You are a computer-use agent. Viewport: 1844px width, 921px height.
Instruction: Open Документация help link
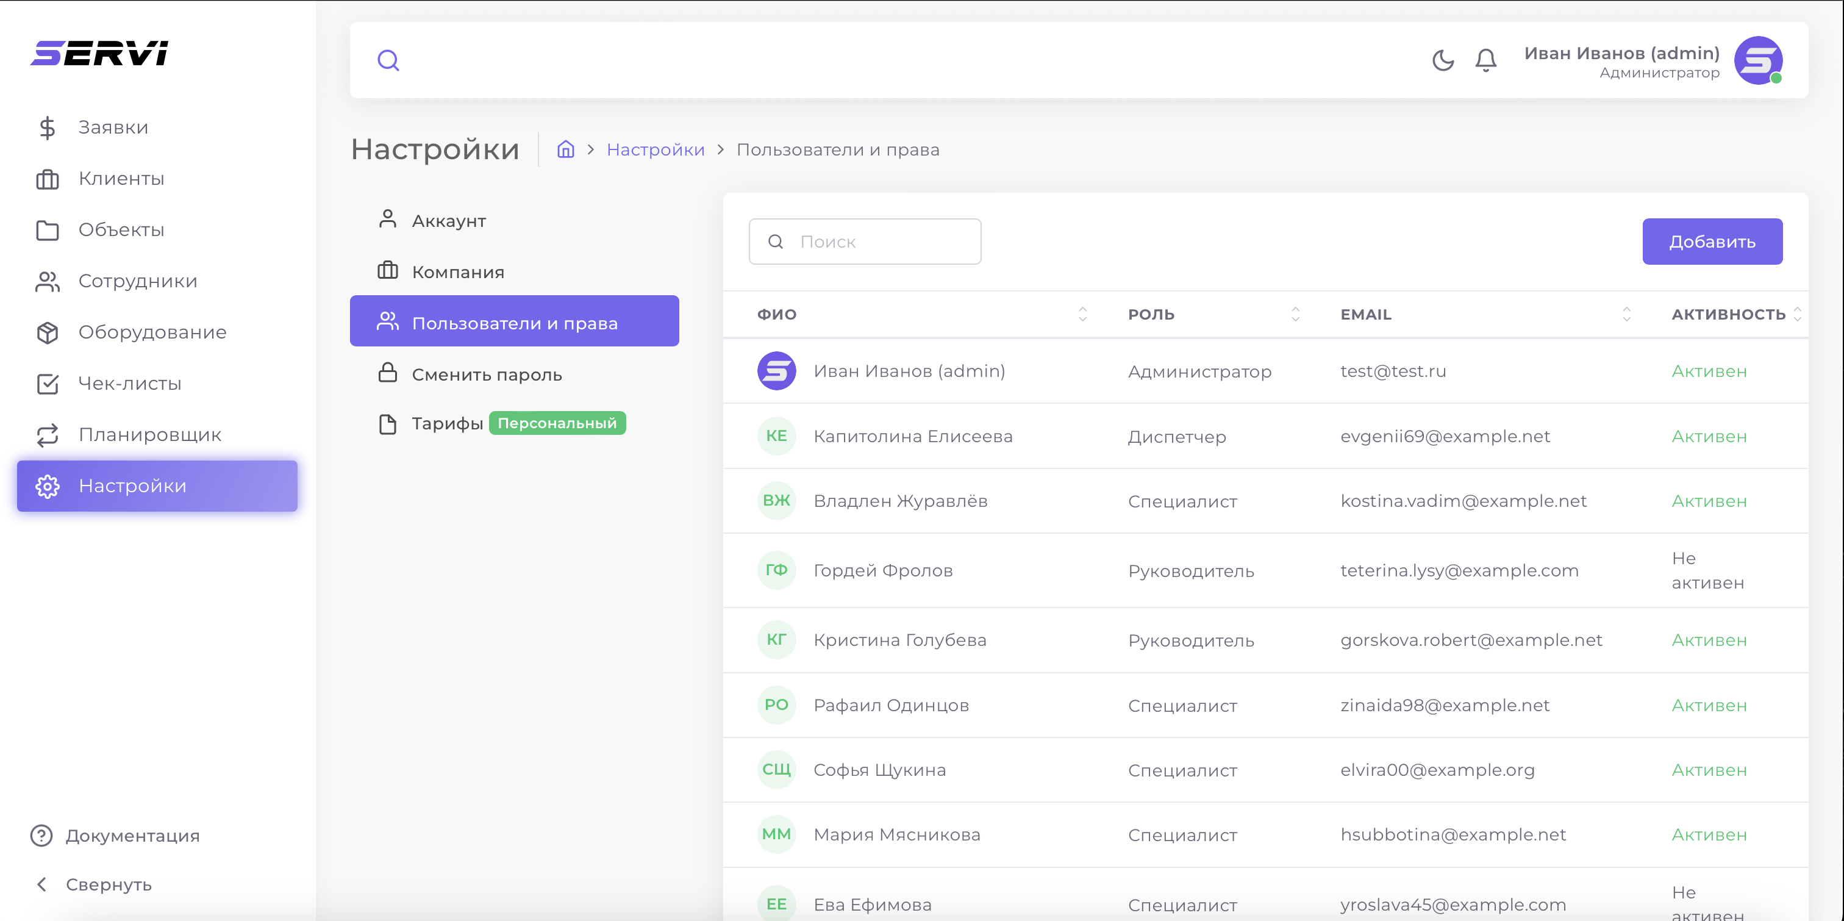(132, 835)
